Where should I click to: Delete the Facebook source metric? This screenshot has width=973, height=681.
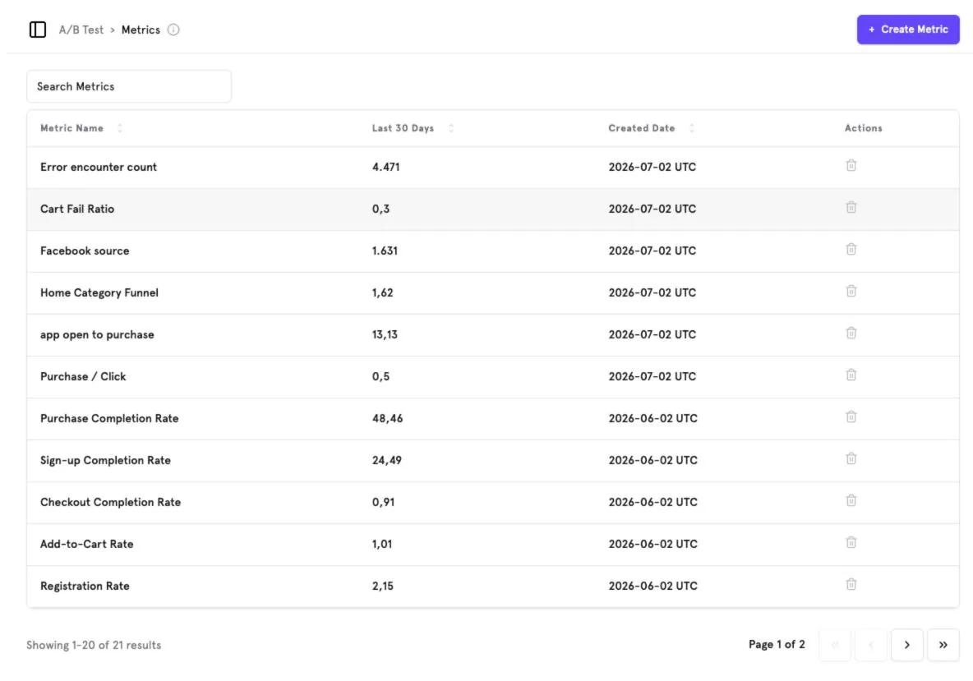pyautogui.click(x=851, y=250)
